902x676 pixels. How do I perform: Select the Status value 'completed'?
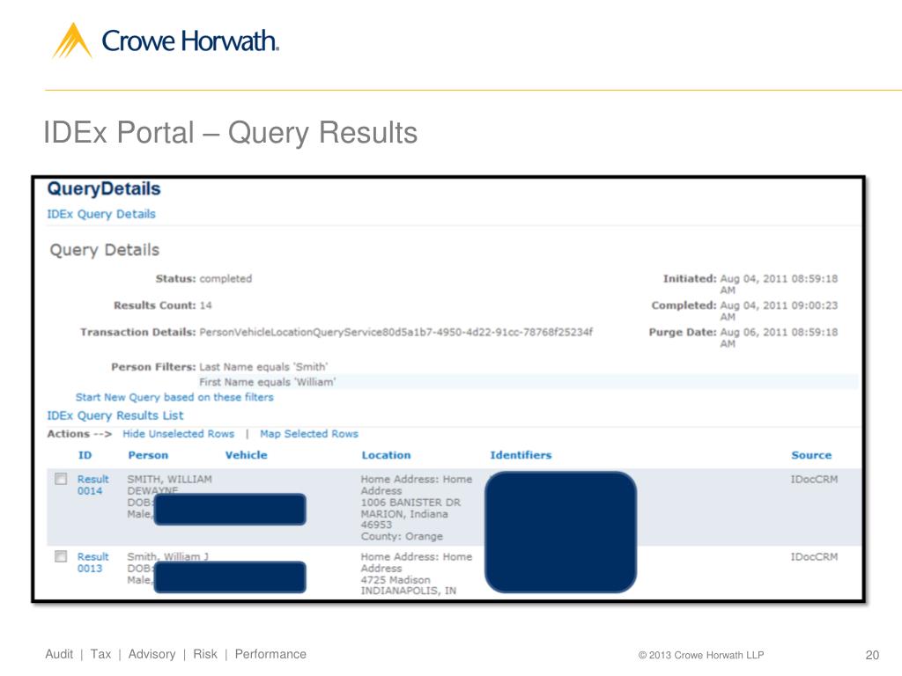225,279
